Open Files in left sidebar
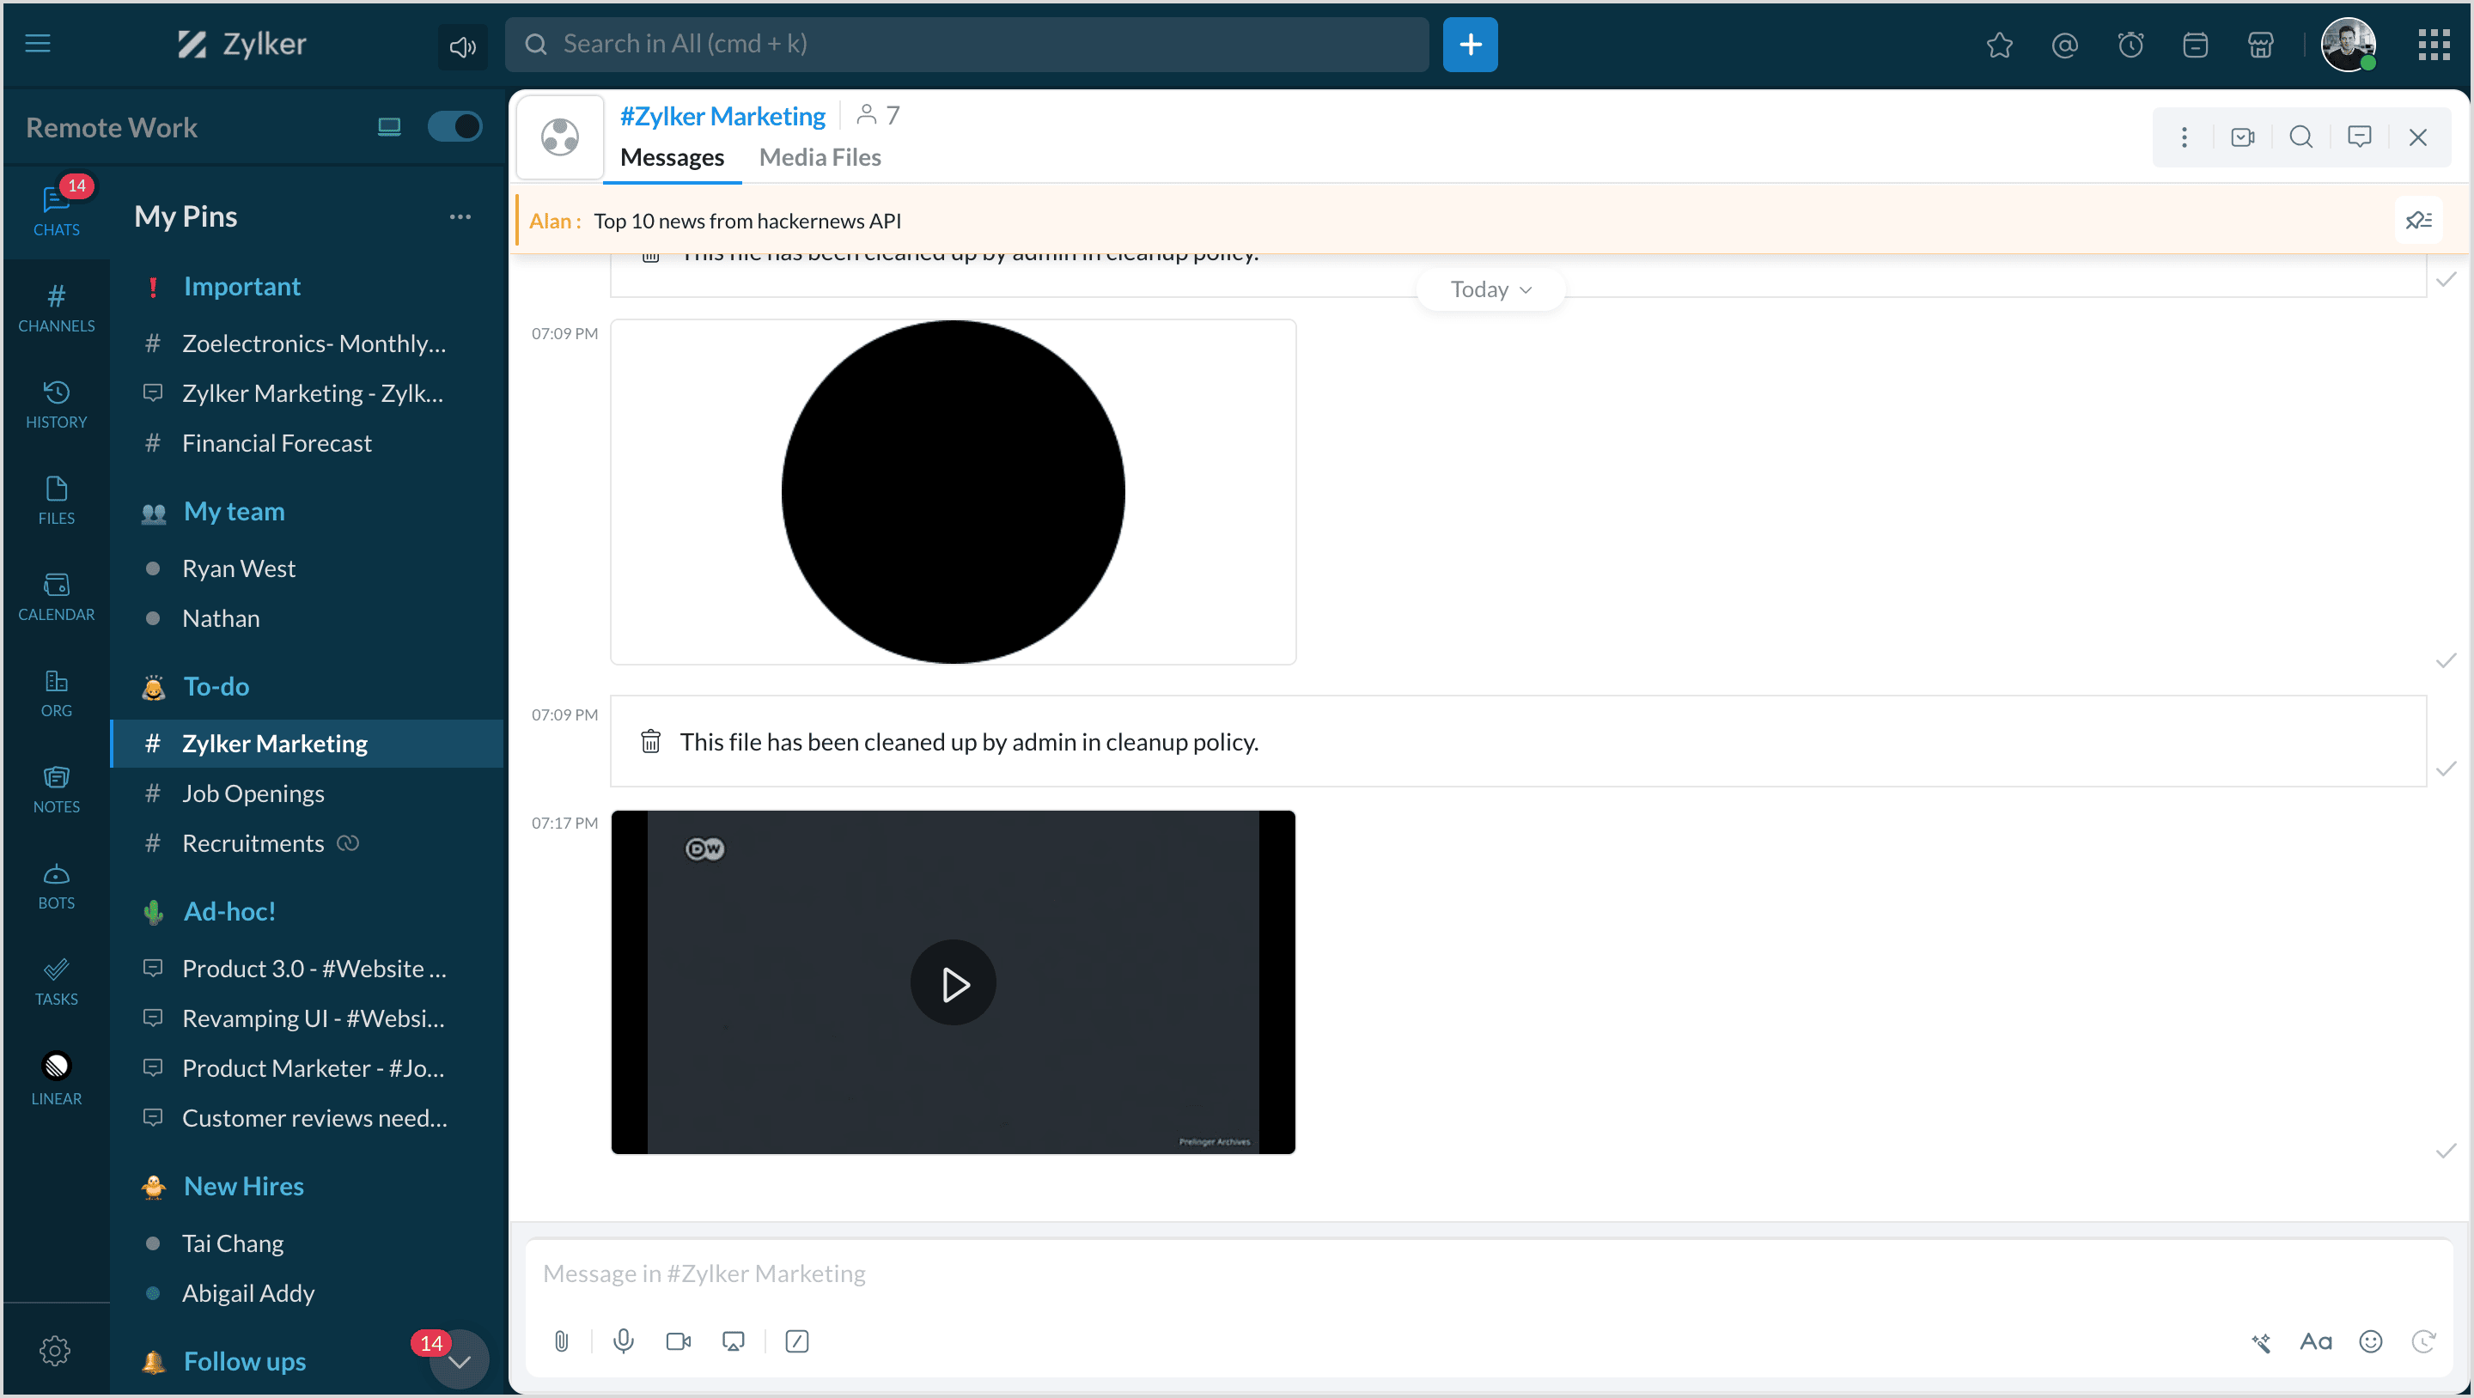The height and width of the screenshot is (1398, 2474). pos(57,499)
